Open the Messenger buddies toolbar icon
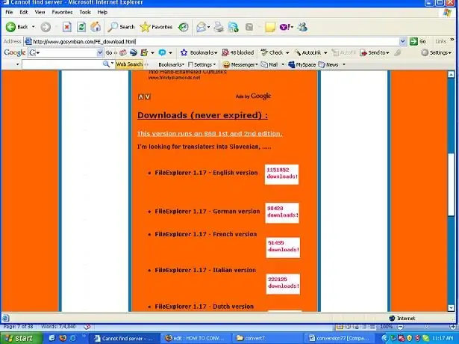Image resolution: width=459 pixels, height=344 pixels. click(x=302, y=27)
